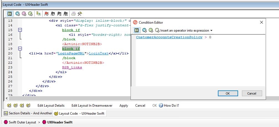
Task: Click the right navigation arrow icon
Action: click(28, 106)
